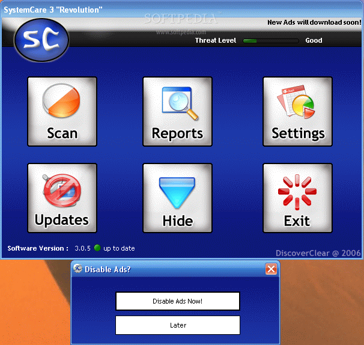
Task: Click the Disable Ads dialog title icon
Action: [77, 269]
